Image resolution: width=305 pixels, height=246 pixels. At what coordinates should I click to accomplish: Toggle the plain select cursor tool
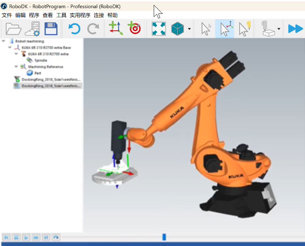206,29
